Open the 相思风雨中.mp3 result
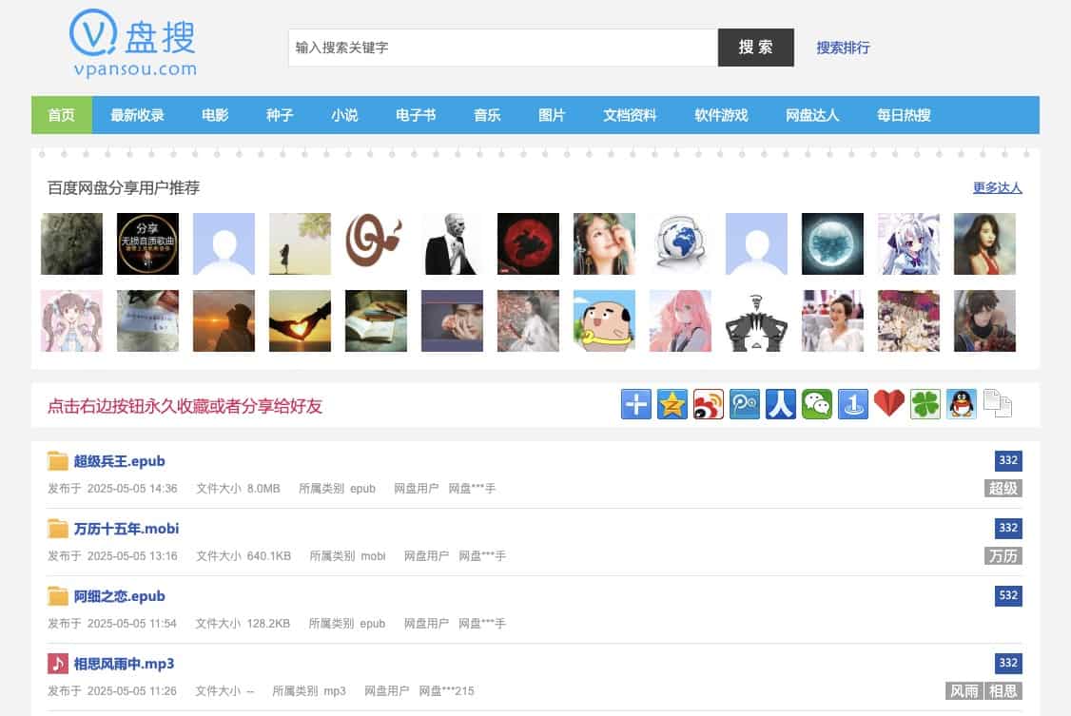This screenshot has width=1071, height=716. click(124, 664)
